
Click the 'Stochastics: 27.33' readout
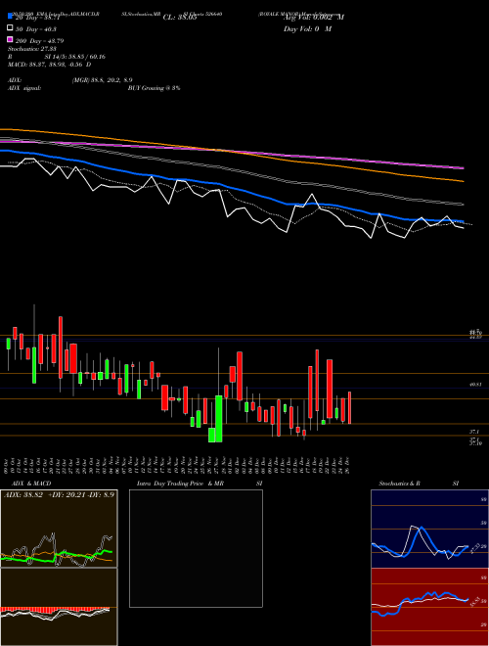[x=30, y=48]
